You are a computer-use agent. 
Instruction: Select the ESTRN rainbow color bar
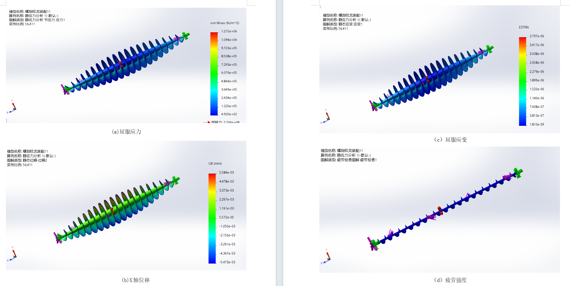point(523,81)
